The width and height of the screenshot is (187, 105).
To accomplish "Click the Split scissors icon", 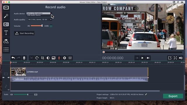I will [x=32, y=58].
